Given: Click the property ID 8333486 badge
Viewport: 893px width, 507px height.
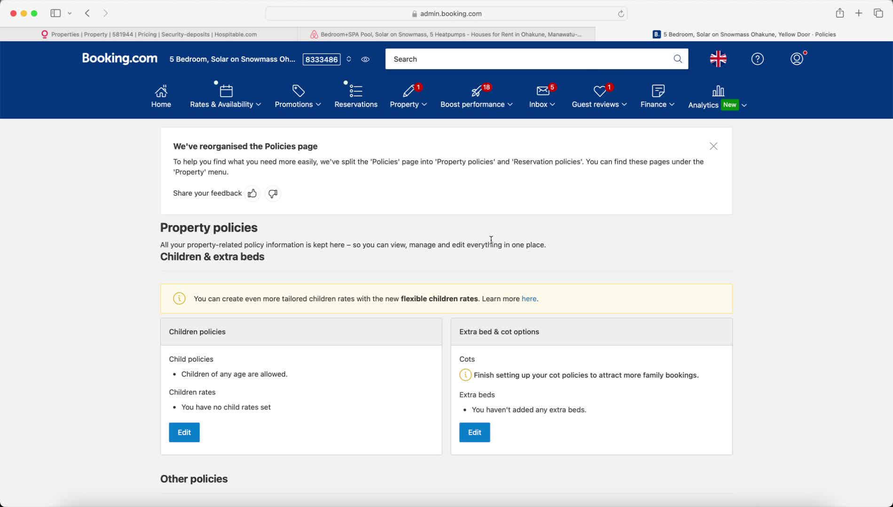Looking at the screenshot, I should pos(321,59).
